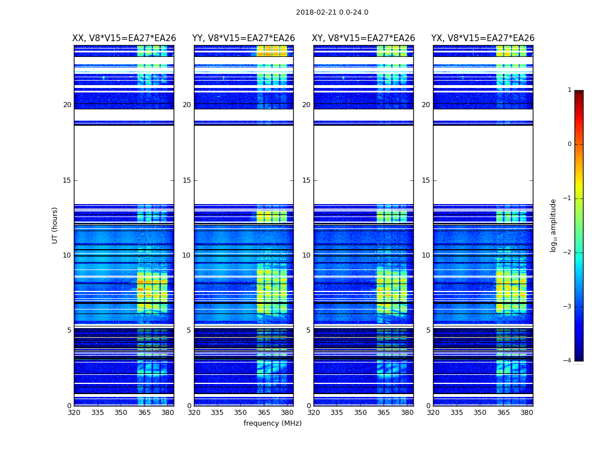Click the 15 hour tick label of YY panel
The width and height of the screenshot is (592, 451).
click(187, 180)
